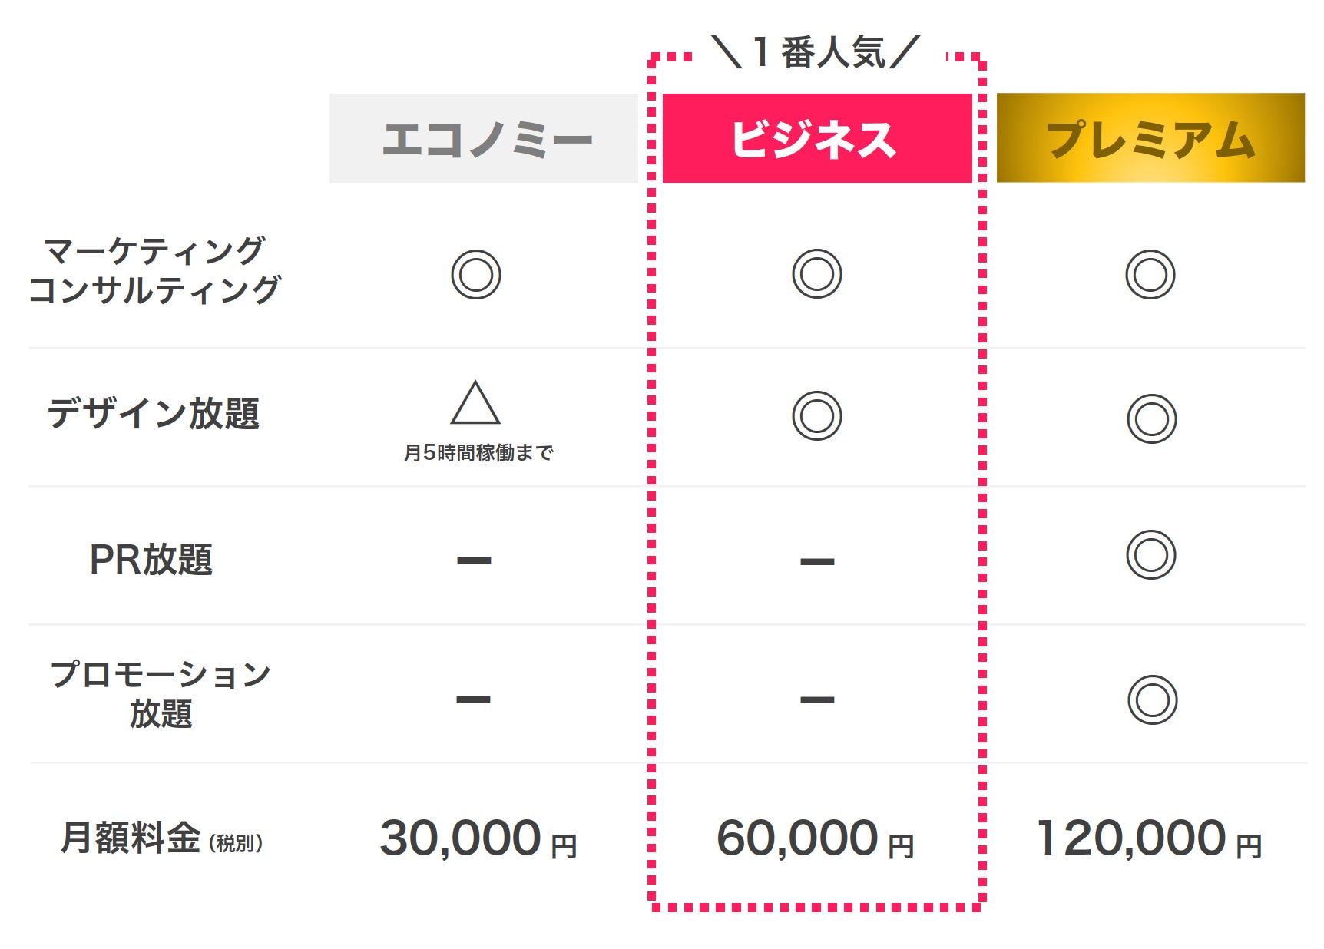This screenshot has height=949, width=1324.
Task: Click the エコノミー plan header
Action: pyautogui.click(x=484, y=139)
